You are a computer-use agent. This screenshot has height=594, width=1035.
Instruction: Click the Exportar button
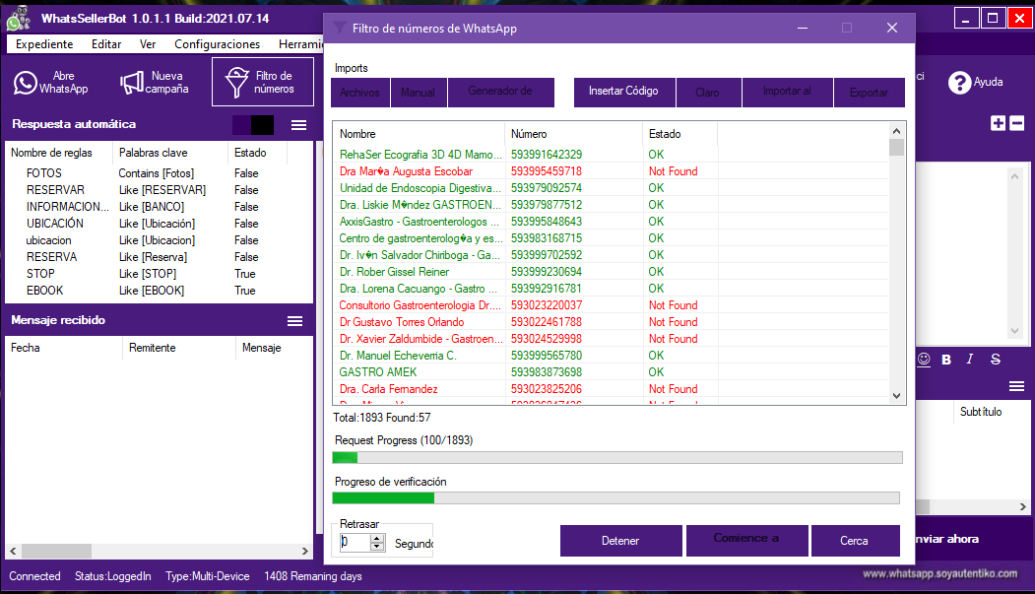(x=870, y=93)
